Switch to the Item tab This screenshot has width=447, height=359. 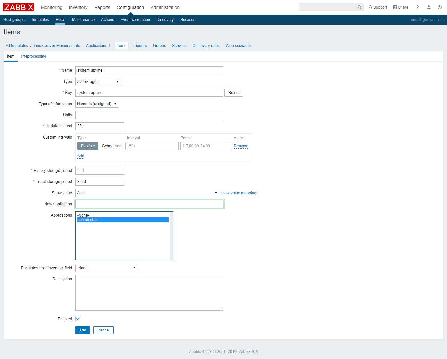click(x=10, y=56)
